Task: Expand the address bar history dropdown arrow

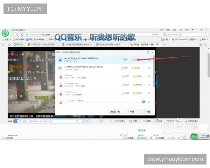Action: click(160, 35)
